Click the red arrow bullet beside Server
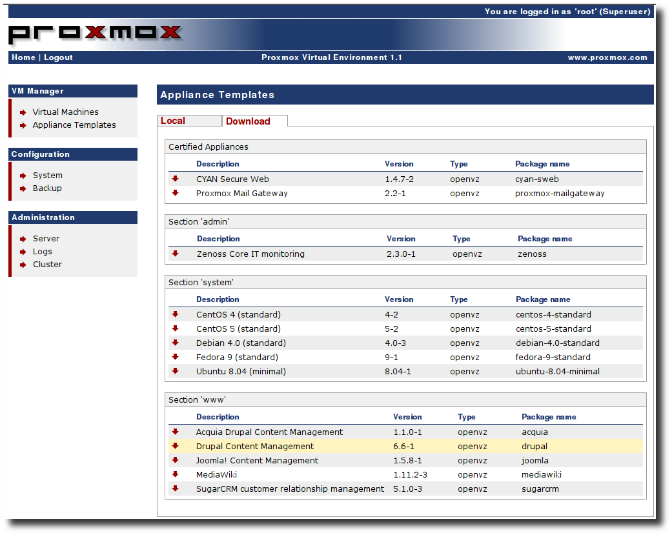 click(23, 239)
